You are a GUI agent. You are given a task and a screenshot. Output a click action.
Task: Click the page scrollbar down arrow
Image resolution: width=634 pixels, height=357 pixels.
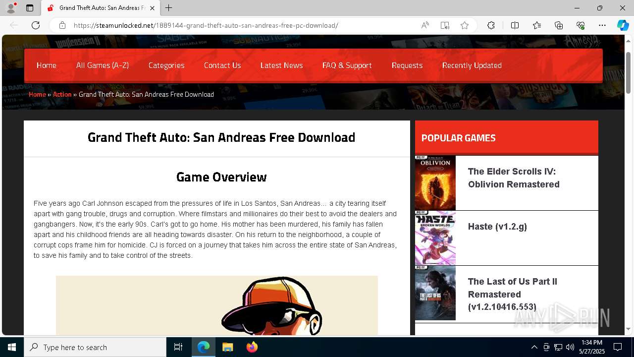pyautogui.click(x=629, y=329)
